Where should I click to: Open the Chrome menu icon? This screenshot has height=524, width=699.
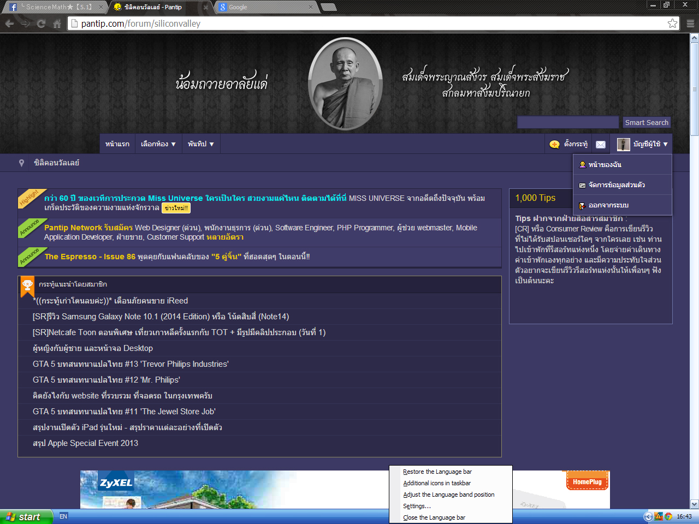tap(690, 23)
